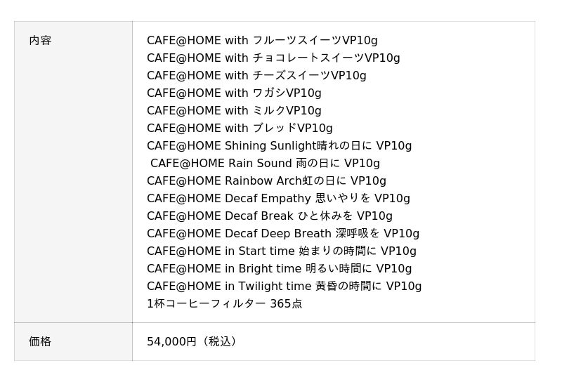Select the Decaf Empathy 思いやりを line
The height and width of the screenshot is (382, 562).
(278, 199)
